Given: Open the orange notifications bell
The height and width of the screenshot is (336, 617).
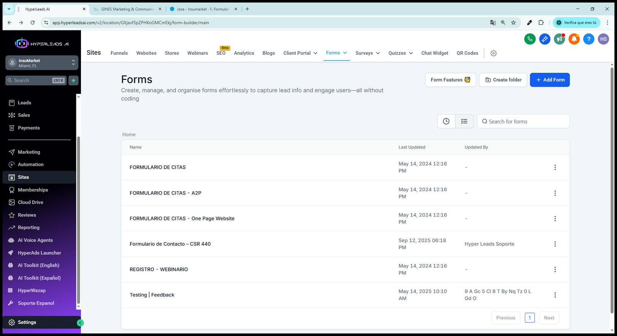Looking at the screenshot, I should click(574, 39).
